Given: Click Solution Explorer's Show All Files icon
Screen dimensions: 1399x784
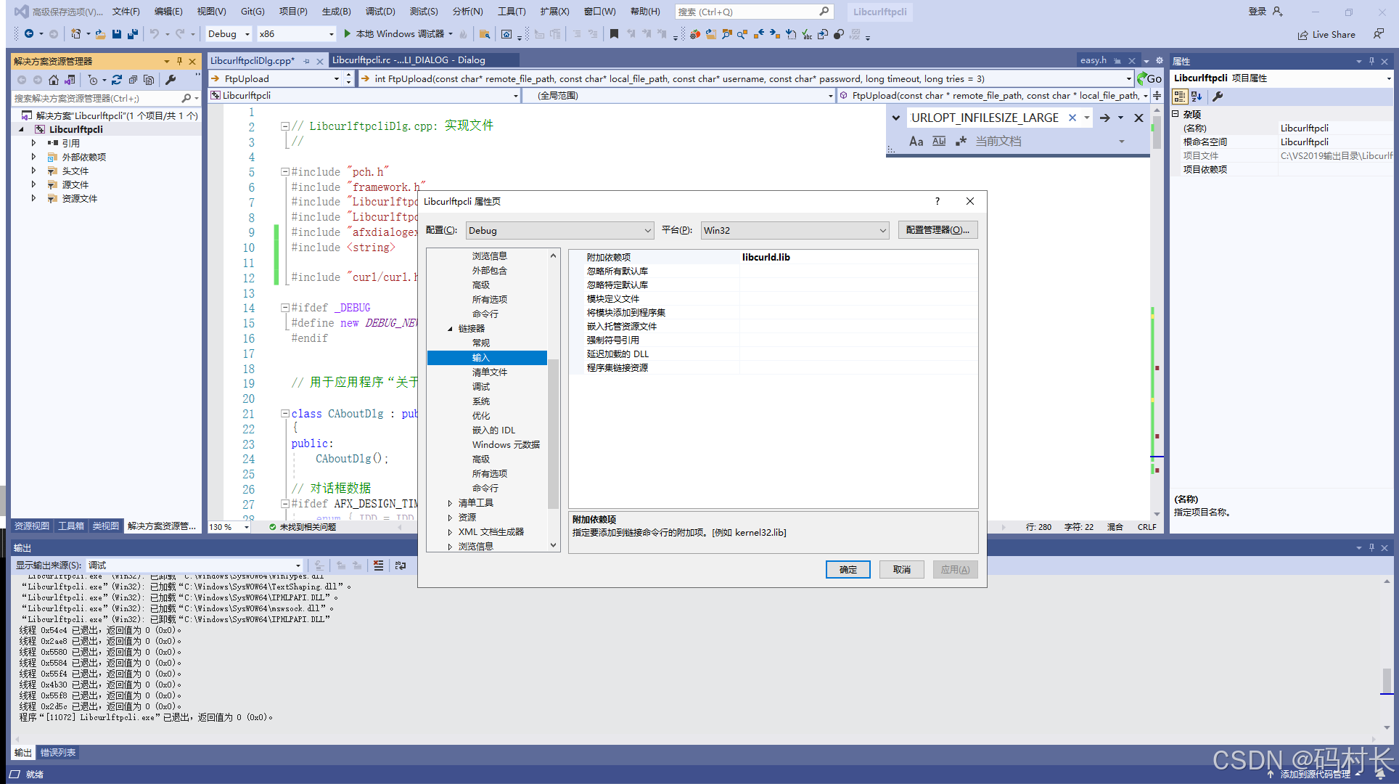Looking at the screenshot, I should click(149, 80).
